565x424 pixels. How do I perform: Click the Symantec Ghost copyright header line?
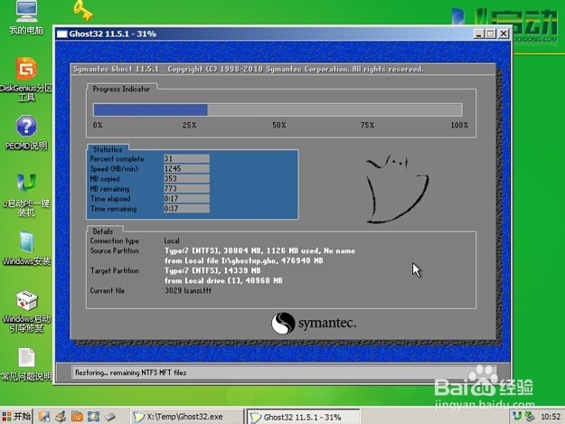tap(249, 70)
